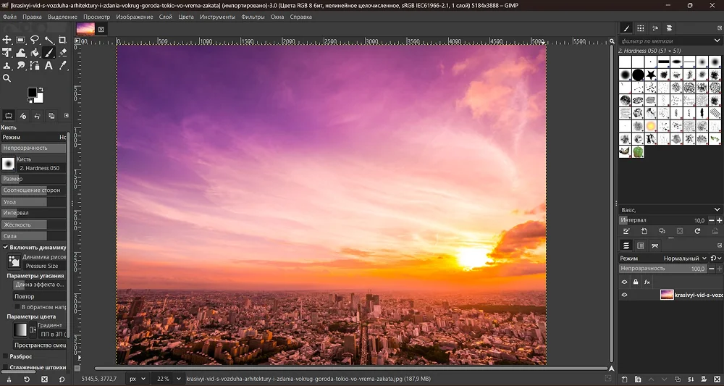Choose the star-shaped brush preset

652,75
